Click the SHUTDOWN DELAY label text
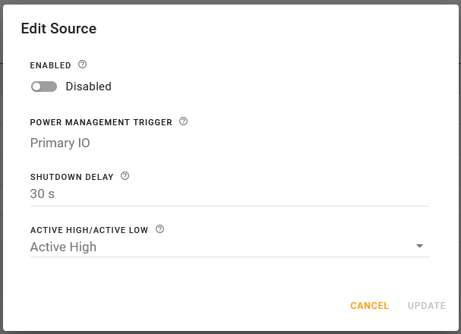This screenshot has height=334, width=461. (x=71, y=177)
